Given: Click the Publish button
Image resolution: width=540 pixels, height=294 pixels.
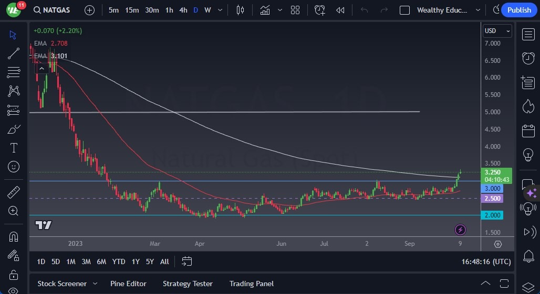Looking at the screenshot, I should click(519, 10).
